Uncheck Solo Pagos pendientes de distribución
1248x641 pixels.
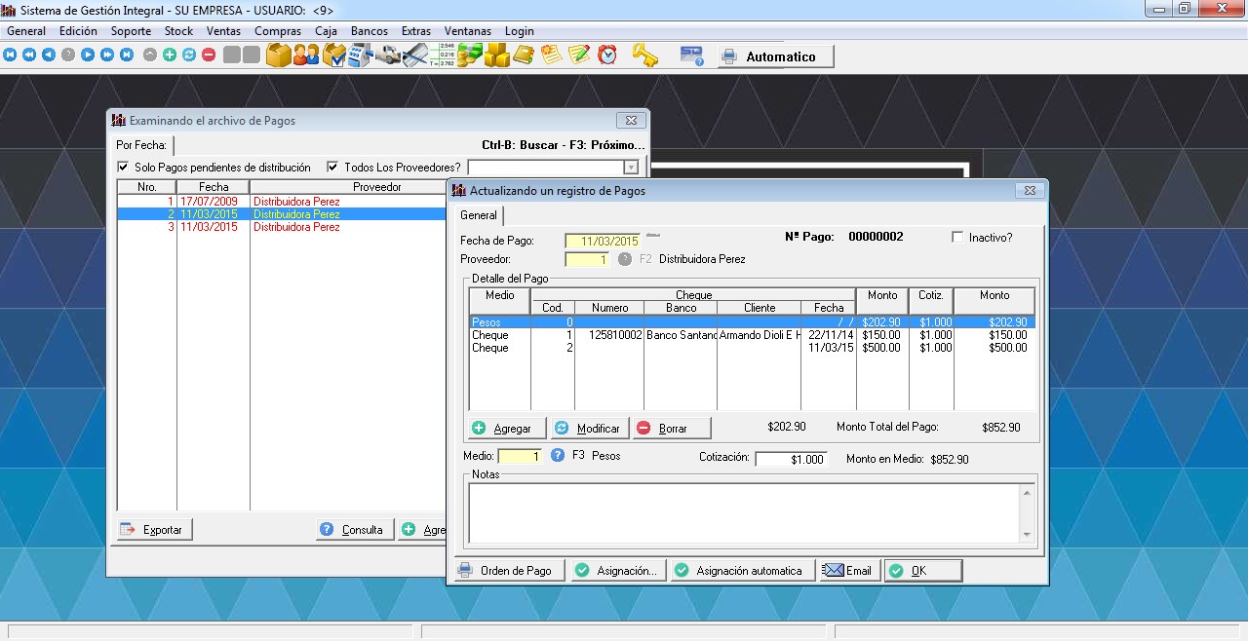pyautogui.click(x=123, y=168)
